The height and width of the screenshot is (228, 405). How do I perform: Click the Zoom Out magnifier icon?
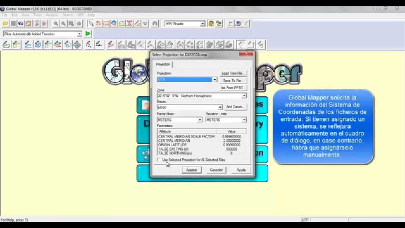64,23
